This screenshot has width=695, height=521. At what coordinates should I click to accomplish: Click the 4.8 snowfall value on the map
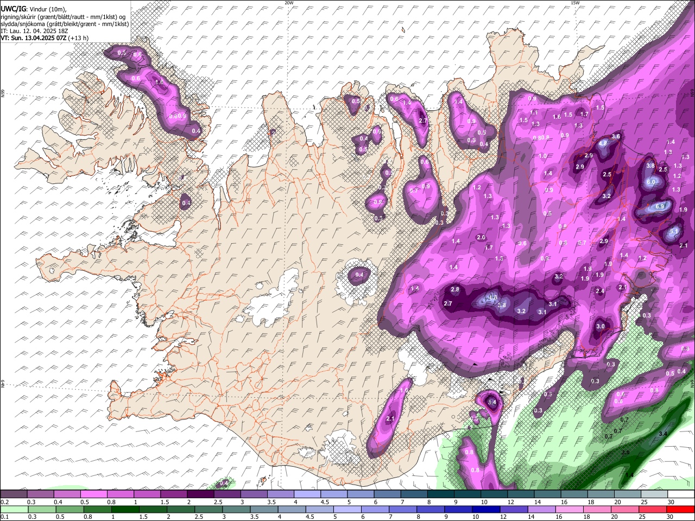pyautogui.click(x=603, y=143)
